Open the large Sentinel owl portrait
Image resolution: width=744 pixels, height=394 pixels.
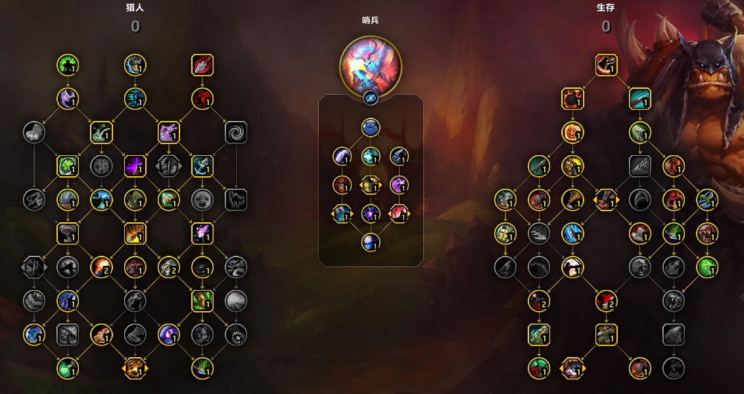point(371,66)
